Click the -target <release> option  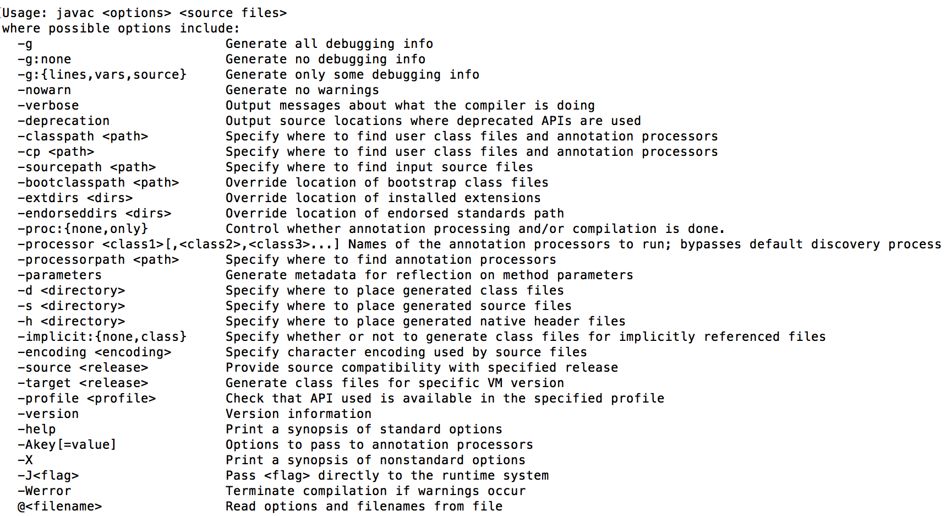(83, 383)
